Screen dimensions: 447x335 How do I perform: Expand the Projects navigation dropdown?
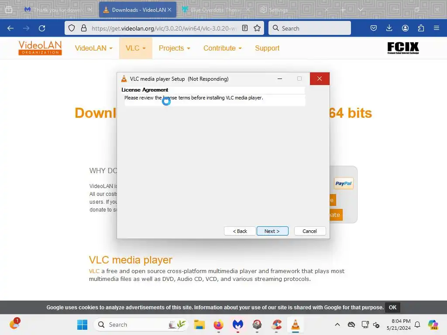point(174,48)
